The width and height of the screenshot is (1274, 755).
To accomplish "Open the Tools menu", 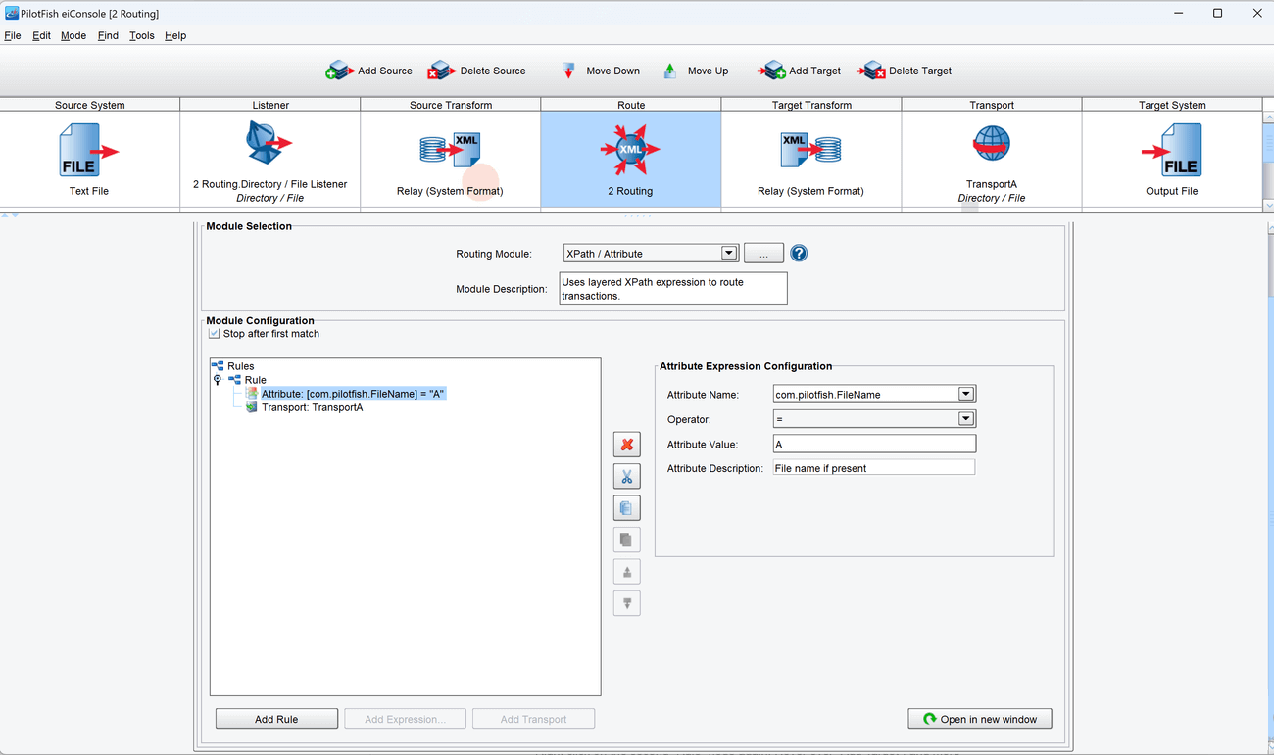I will 142,35.
